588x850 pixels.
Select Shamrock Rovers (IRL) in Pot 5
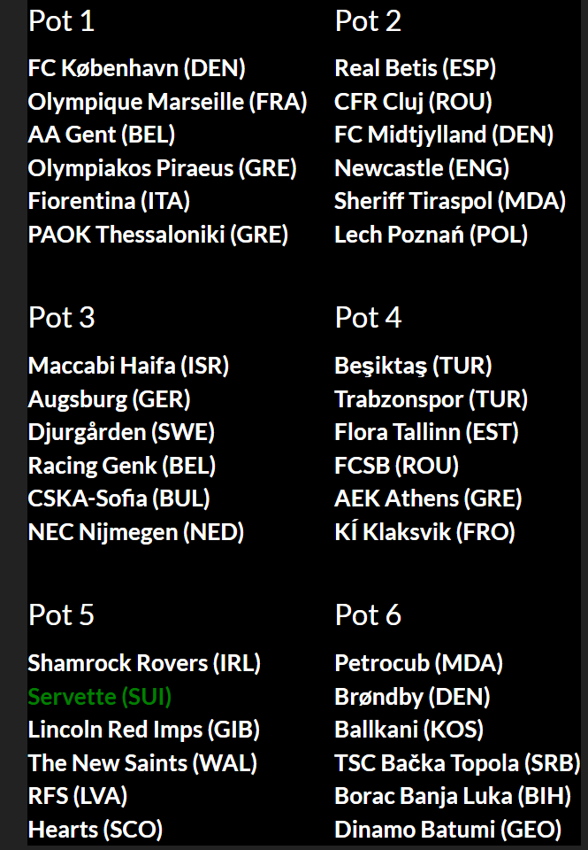[x=144, y=663]
